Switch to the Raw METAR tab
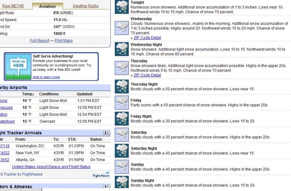This screenshot has width=291, height=191. (13, 6)
